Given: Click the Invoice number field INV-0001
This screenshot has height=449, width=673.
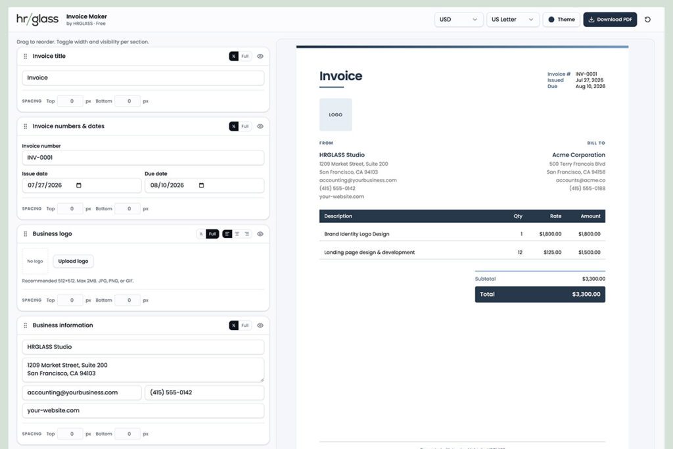Looking at the screenshot, I should click(x=143, y=158).
